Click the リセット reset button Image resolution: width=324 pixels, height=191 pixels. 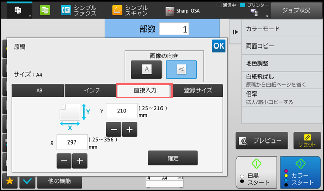(x=307, y=140)
